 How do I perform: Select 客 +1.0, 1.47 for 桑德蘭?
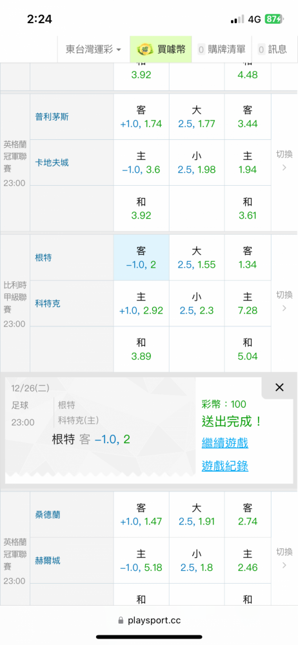tap(141, 515)
